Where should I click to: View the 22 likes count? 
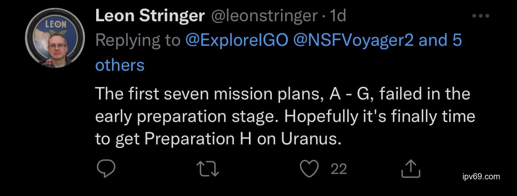[338, 169]
